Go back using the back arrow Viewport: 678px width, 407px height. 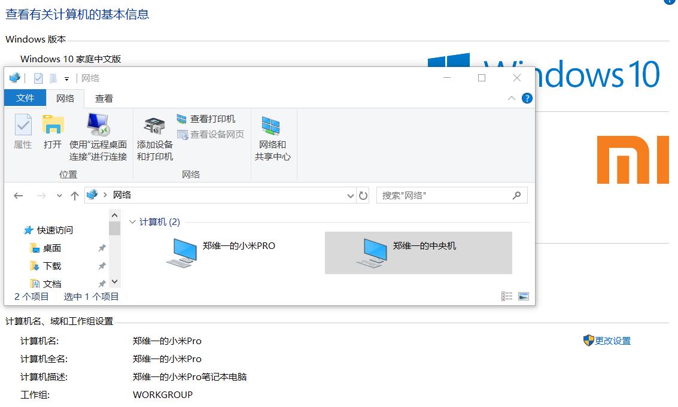[18, 196]
